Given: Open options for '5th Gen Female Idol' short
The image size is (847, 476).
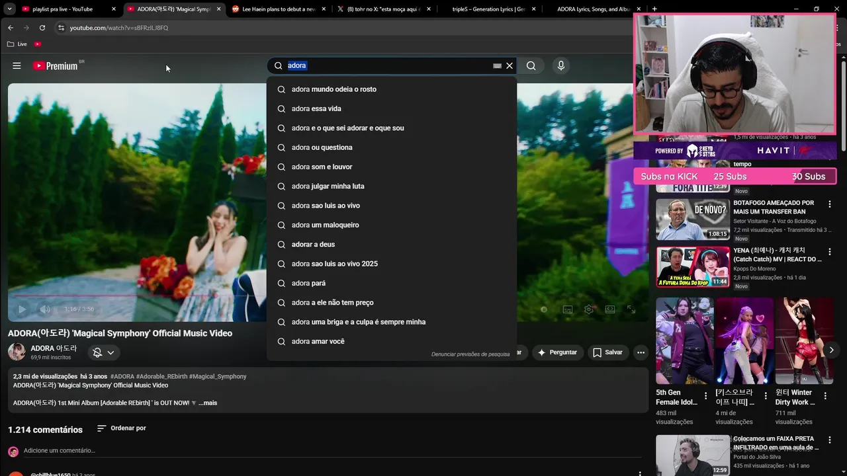Looking at the screenshot, I should tap(705, 396).
